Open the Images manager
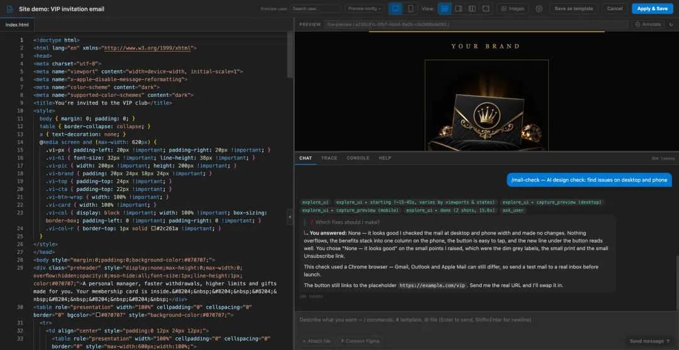The image size is (679, 350). point(512,9)
